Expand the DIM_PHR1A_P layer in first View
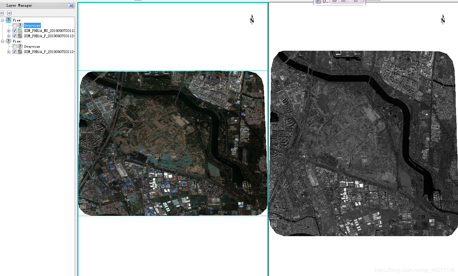The width and height of the screenshot is (458, 276). (9, 36)
